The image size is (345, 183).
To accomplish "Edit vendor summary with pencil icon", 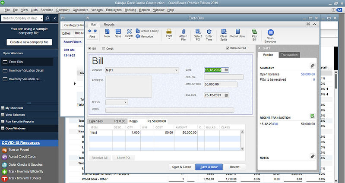I will click(x=313, y=66).
